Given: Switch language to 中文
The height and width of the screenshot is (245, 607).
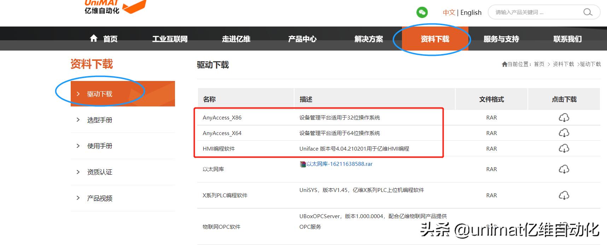Looking at the screenshot, I should tap(449, 12).
